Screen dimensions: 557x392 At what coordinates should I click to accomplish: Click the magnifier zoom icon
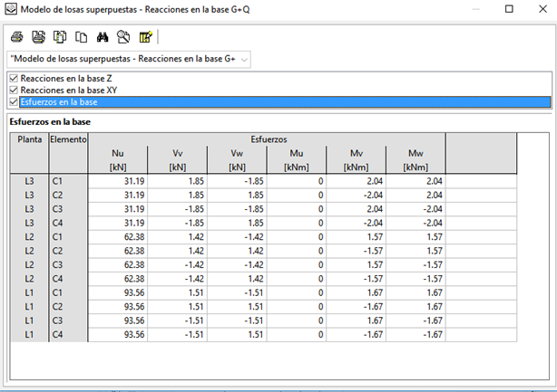[123, 37]
